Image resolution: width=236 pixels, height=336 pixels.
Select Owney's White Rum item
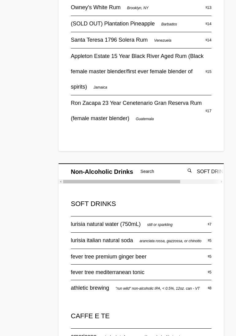tap(96, 7)
